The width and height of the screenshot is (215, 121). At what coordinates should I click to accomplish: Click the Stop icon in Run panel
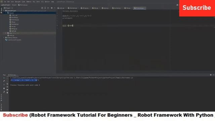pyautogui.click(x=4, y=88)
